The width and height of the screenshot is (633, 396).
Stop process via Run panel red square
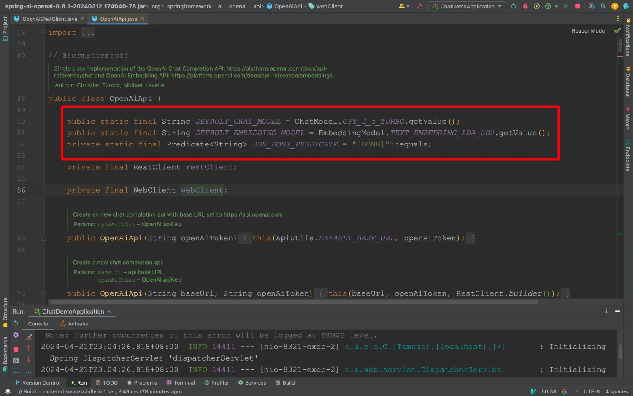click(16, 349)
